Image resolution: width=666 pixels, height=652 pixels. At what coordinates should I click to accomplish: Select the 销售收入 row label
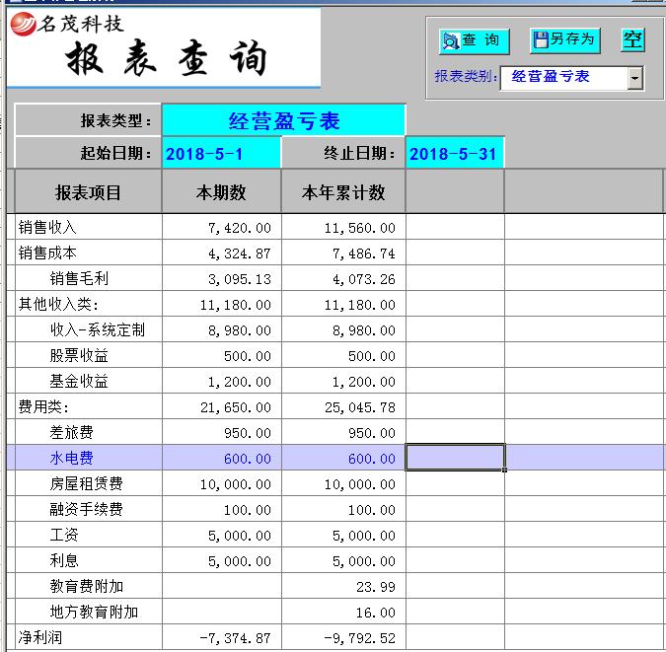pos(47,227)
